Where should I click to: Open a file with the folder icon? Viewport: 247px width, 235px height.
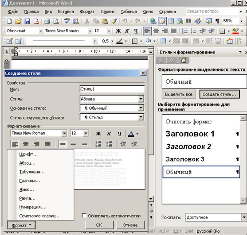coord(18,21)
